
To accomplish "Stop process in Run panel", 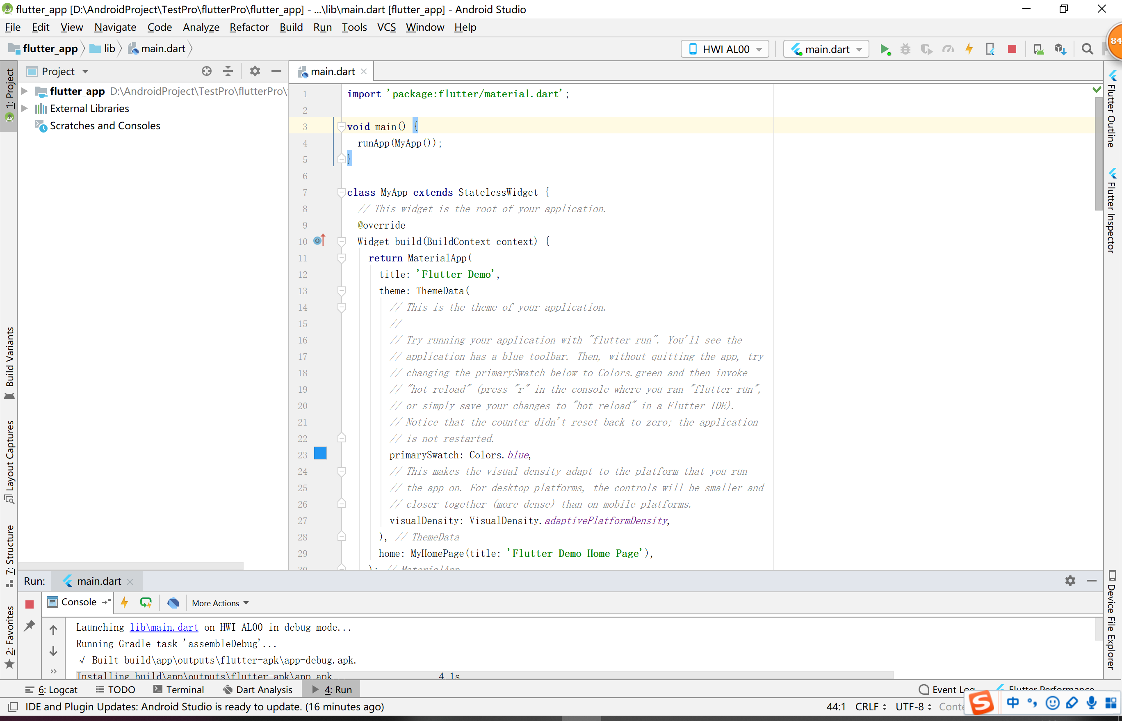I will coord(30,604).
